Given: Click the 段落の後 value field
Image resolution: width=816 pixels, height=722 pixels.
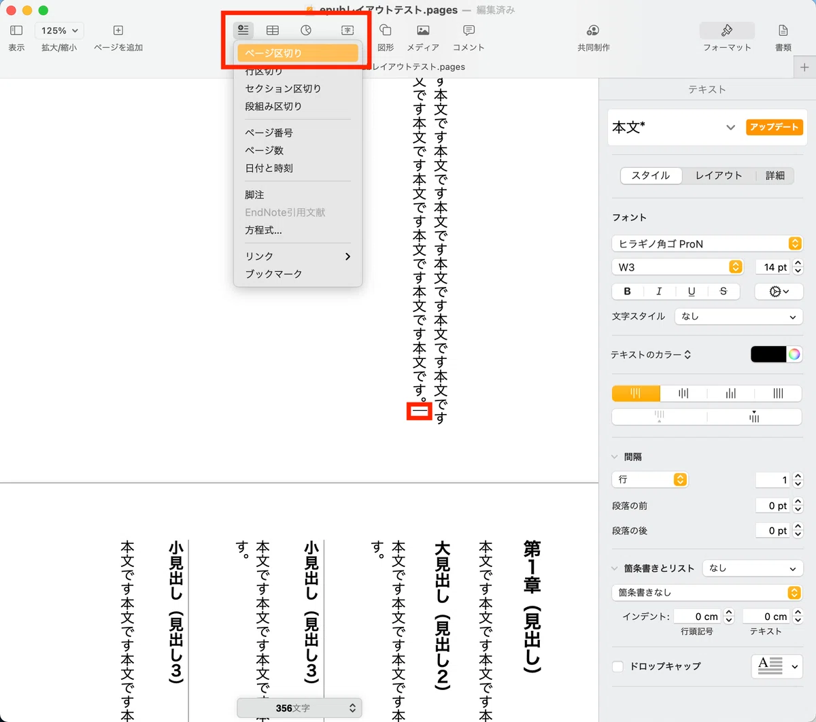Looking at the screenshot, I should point(774,530).
